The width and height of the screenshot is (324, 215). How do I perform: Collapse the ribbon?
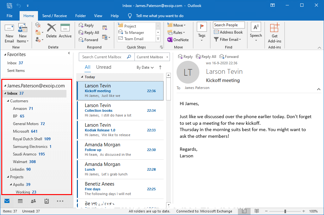pyautogui.click(x=319, y=47)
